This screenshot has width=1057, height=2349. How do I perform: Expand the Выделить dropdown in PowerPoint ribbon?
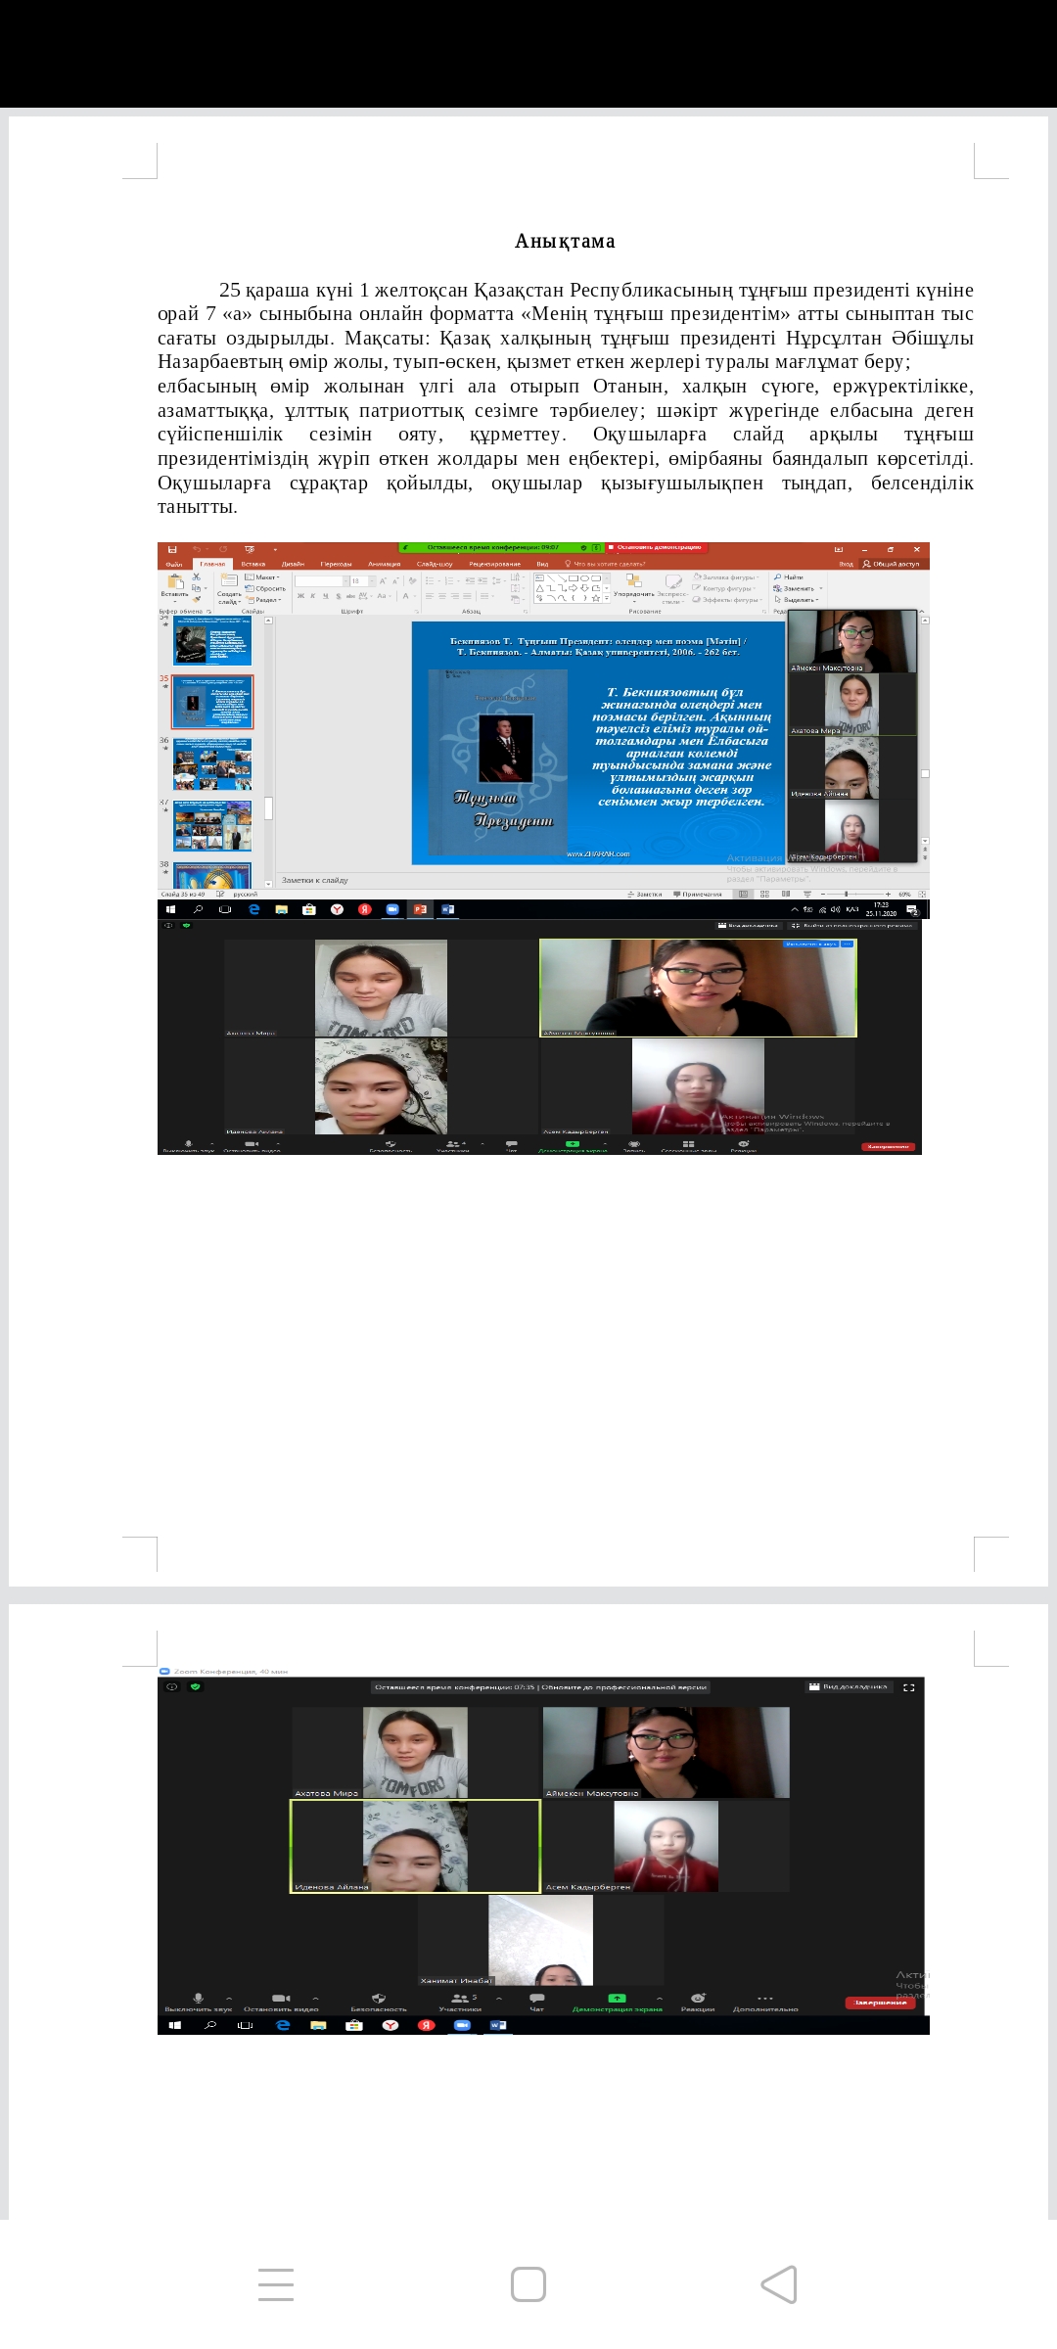coord(797,599)
